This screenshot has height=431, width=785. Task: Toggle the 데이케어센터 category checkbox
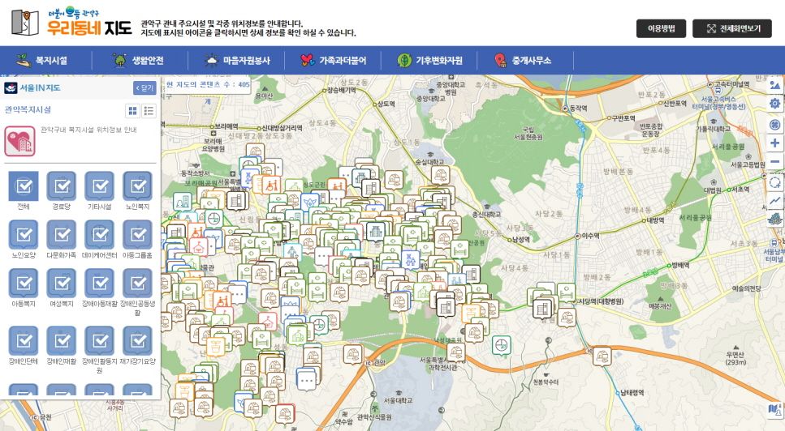pyautogui.click(x=99, y=235)
